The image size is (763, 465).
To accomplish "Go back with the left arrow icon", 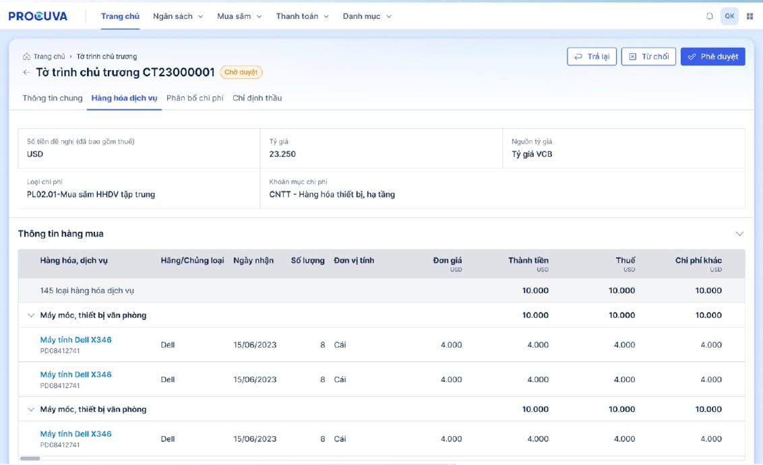I will (x=26, y=73).
